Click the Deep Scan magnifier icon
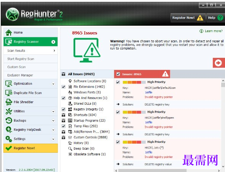225x172 pixels. (x=70, y=149)
